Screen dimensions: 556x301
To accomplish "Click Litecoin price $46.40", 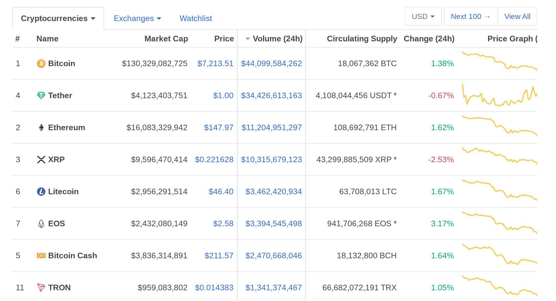I will click(x=221, y=192).
